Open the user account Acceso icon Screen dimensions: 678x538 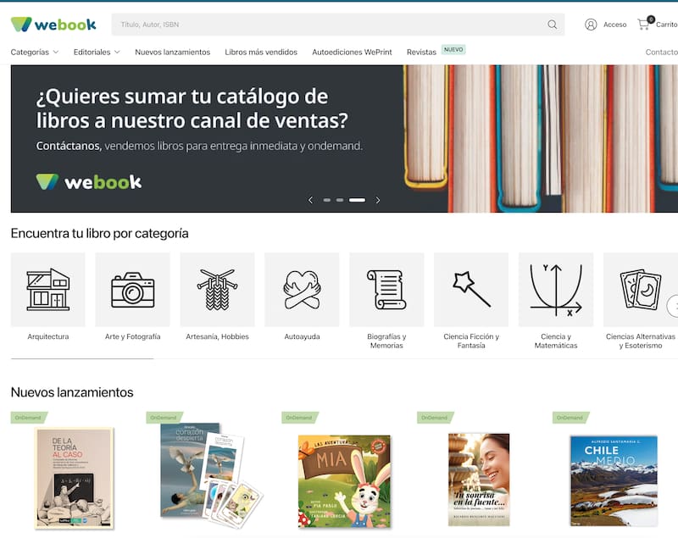coord(591,25)
